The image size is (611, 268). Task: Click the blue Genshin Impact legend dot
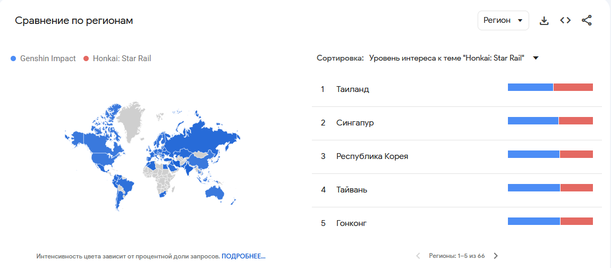13,58
